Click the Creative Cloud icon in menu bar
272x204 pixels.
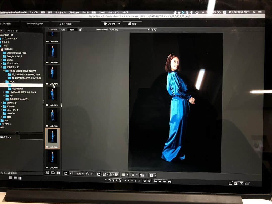point(179,12)
